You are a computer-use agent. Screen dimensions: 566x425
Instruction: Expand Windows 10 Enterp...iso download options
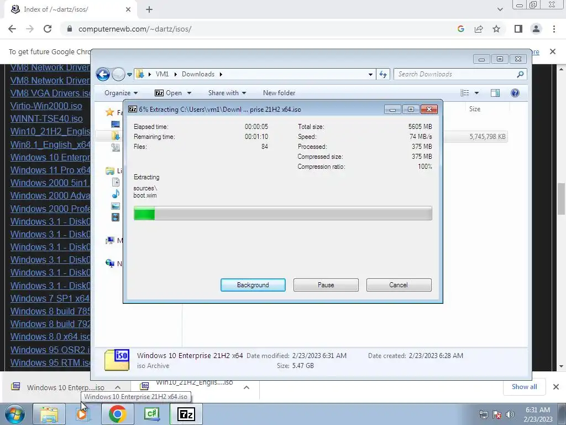click(118, 387)
